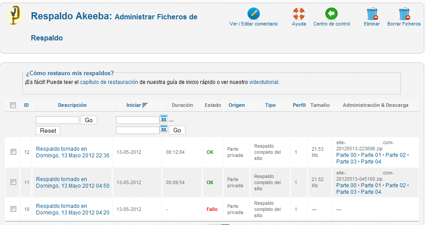Click Go button next to description filter

click(x=89, y=120)
